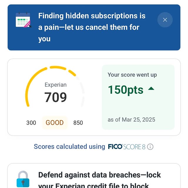The image size is (188, 188).
Task: Dismiss the hidden subscriptions banner
Action: 165,20
